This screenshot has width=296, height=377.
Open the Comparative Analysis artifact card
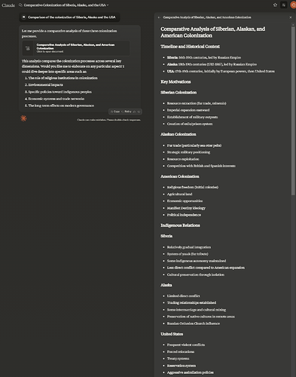pos(76,48)
